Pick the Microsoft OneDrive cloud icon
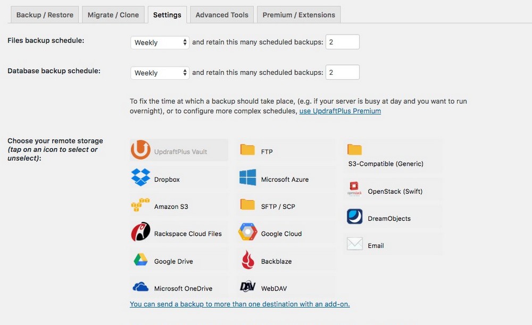Viewport: 532px width, 325px height. coord(140,287)
